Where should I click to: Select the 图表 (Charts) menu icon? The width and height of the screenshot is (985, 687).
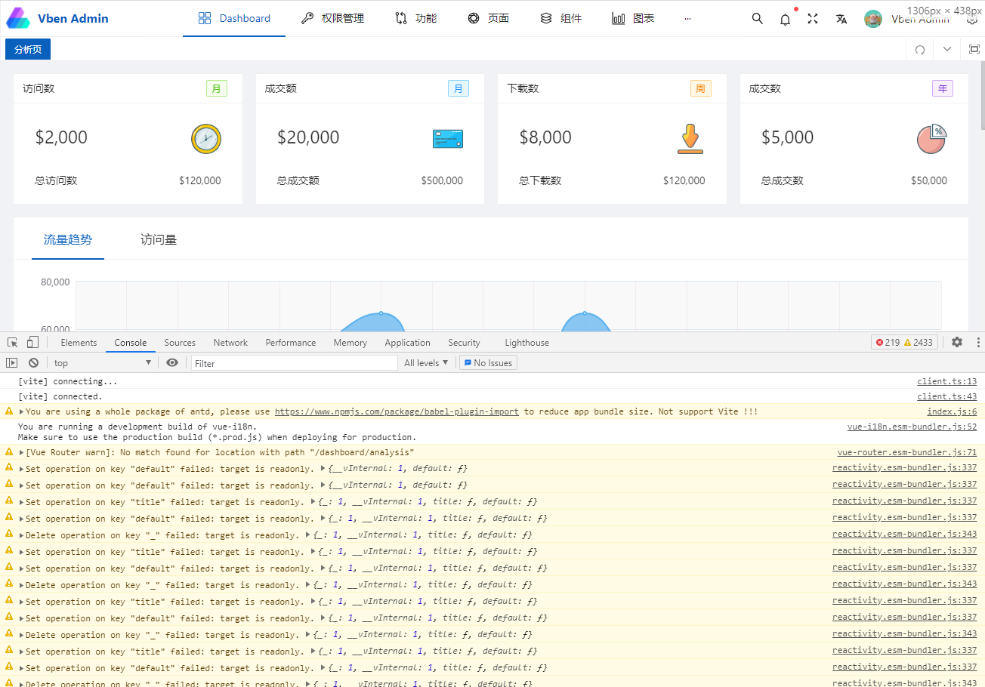click(616, 17)
